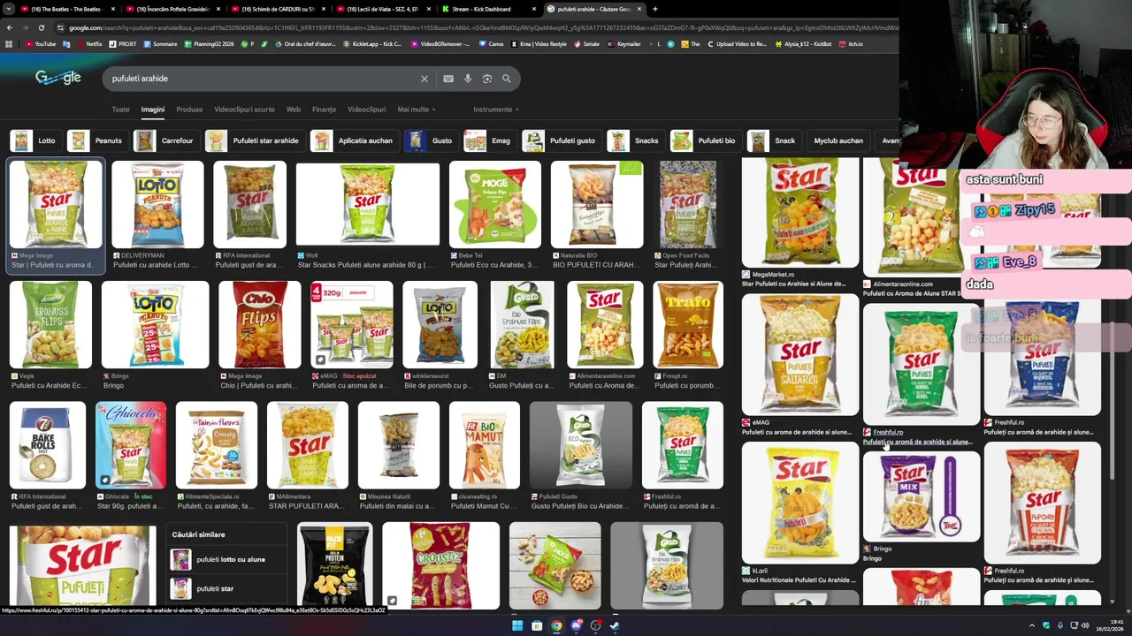Filter by the Carrefour chip
The width and height of the screenshot is (1132, 636).
[x=165, y=140]
